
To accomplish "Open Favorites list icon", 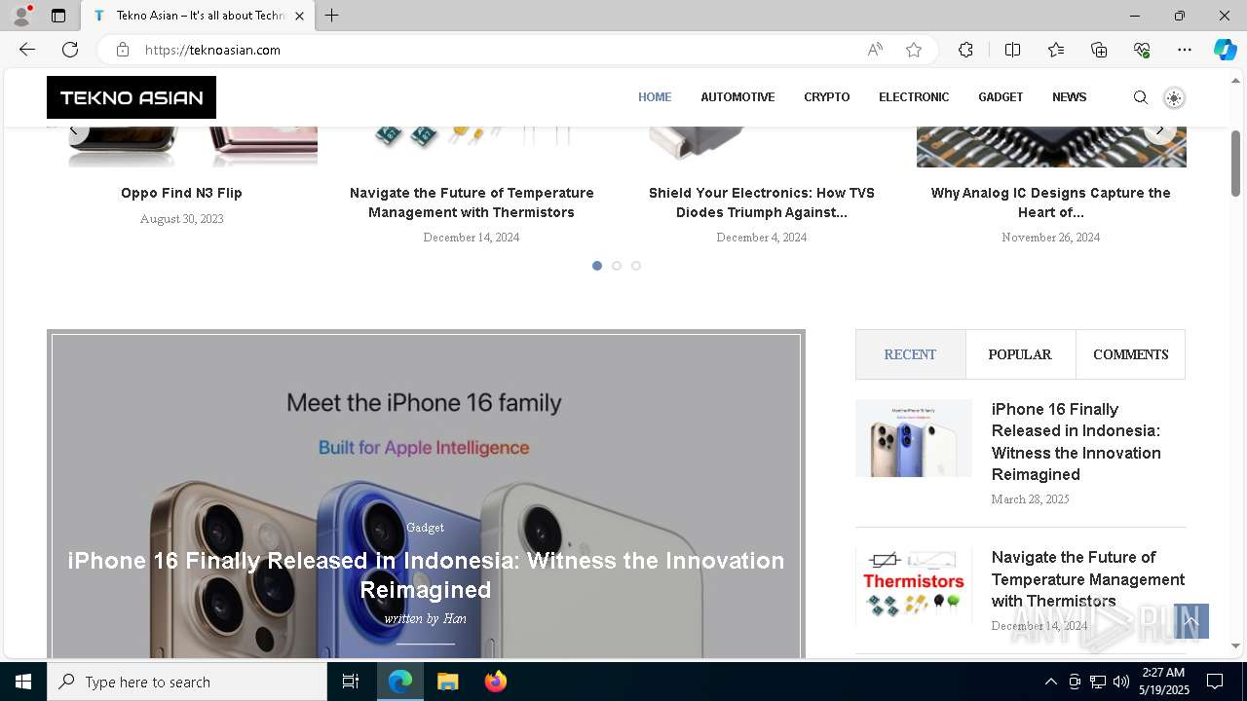I will [x=1056, y=50].
